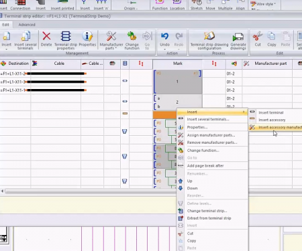
Task: Choose Change function... in context menu
Action: coord(203,151)
